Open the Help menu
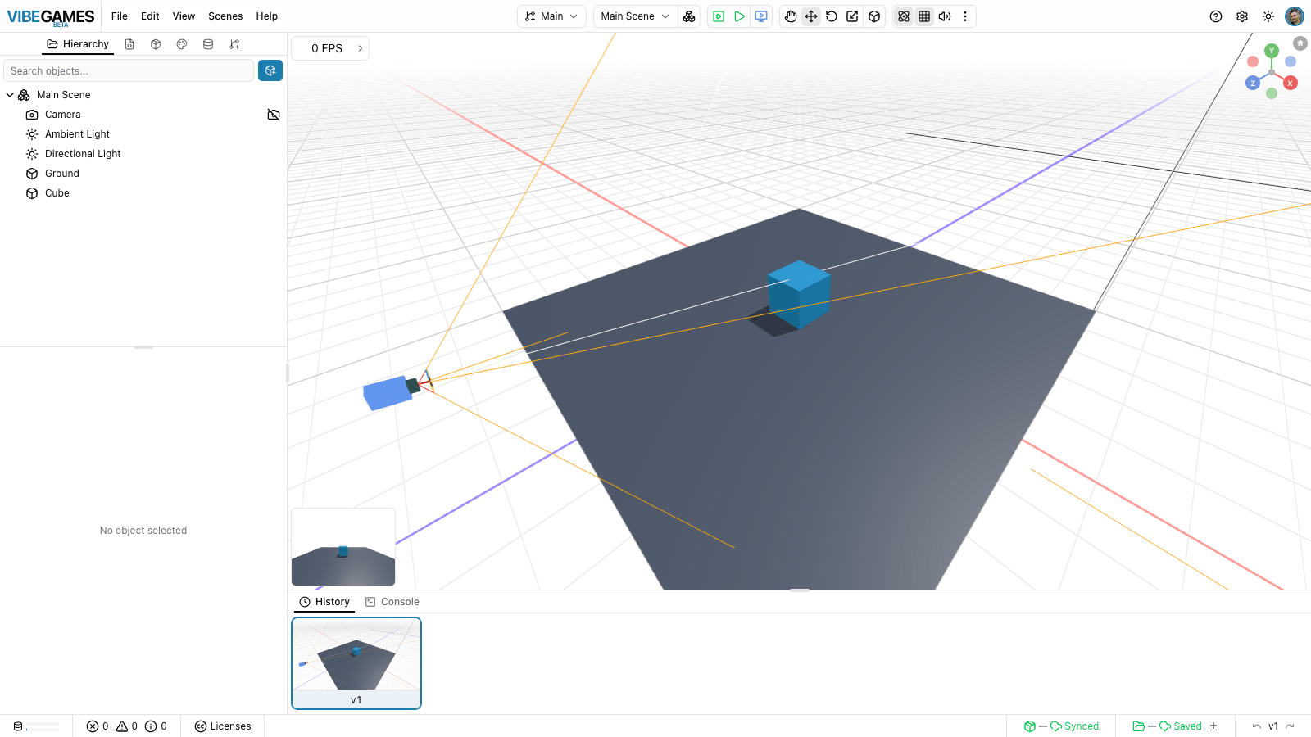The image size is (1311, 737). pyautogui.click(x=267, y=16)
